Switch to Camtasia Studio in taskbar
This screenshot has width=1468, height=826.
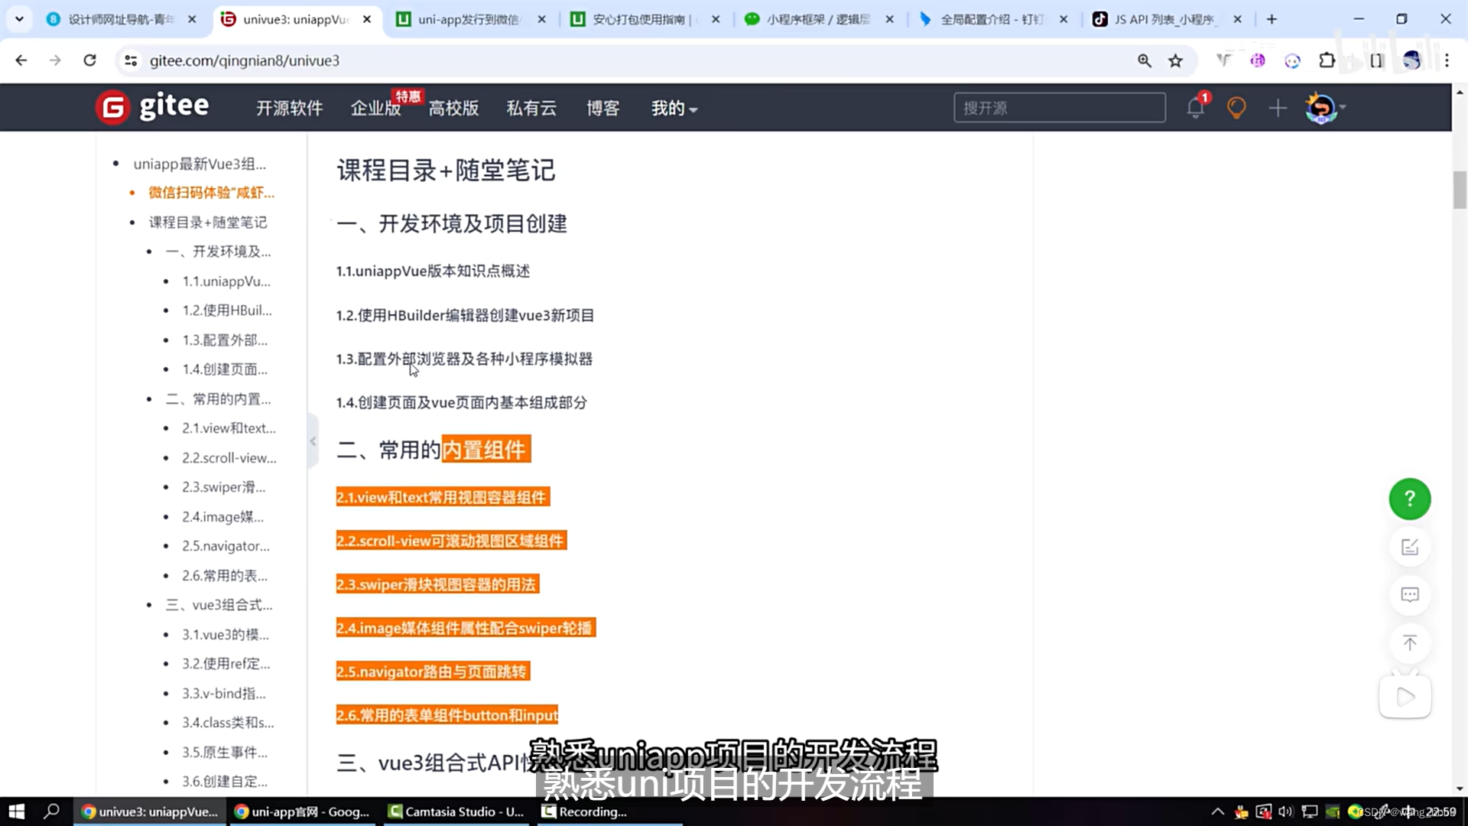(x=456, y=811)
